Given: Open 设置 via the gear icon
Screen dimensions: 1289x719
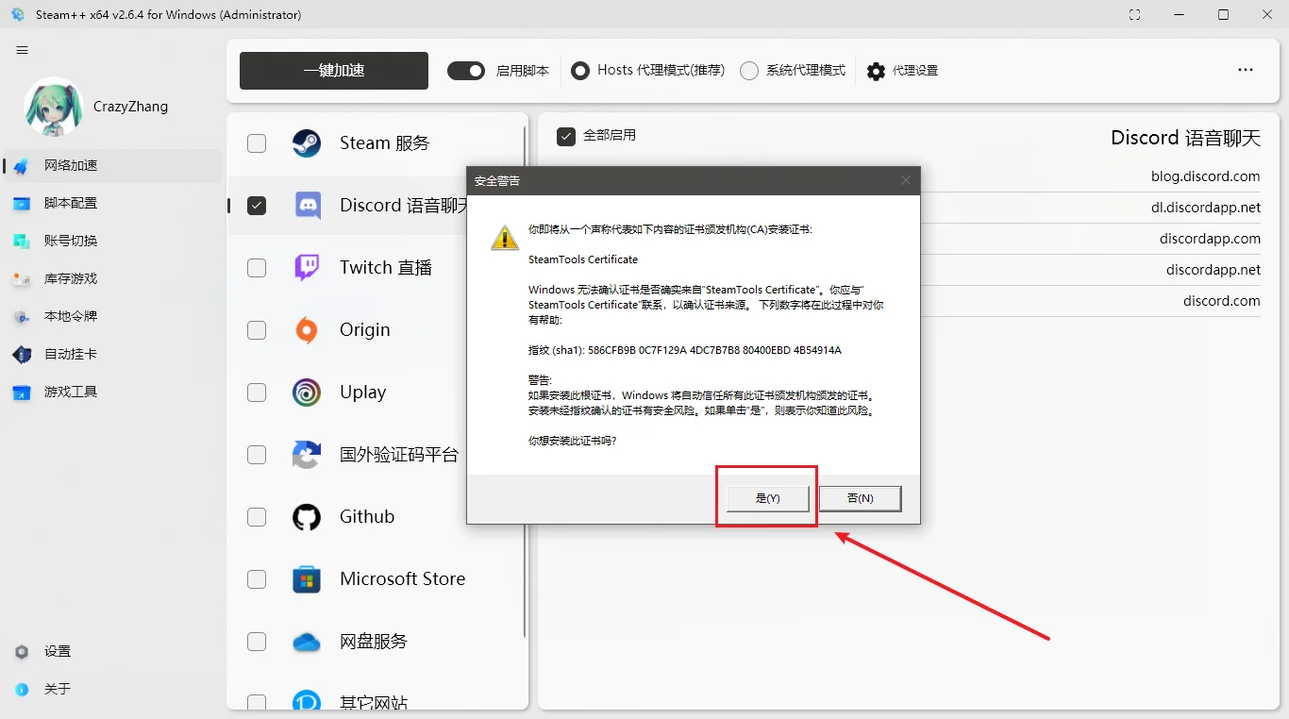Looking at the screenshot, I should (22, 652).
